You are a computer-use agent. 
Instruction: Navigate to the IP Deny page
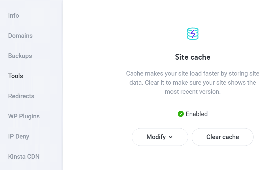tap(19, 136)
